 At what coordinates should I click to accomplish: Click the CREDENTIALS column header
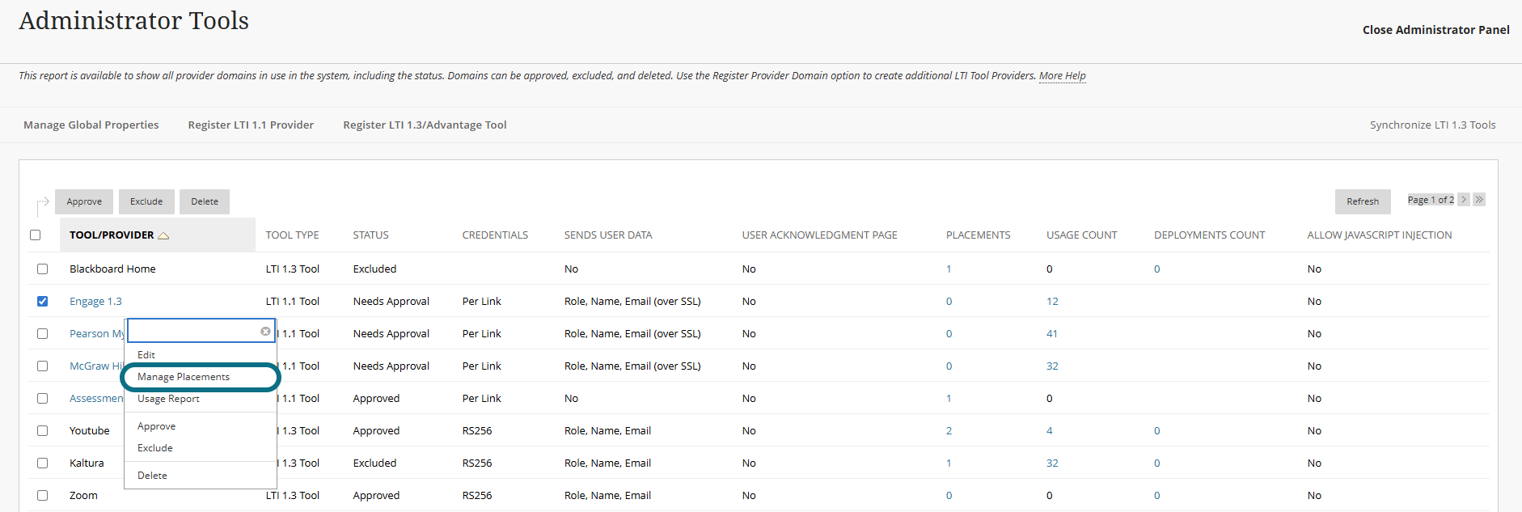(495, 235)
